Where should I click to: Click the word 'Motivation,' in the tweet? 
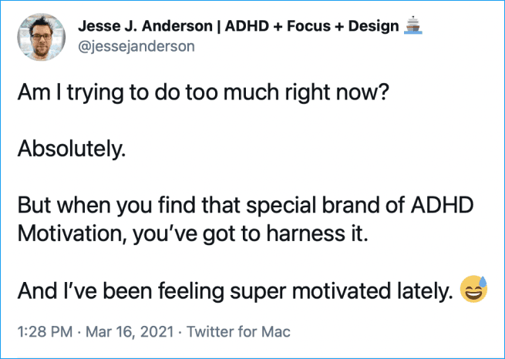(72, 233)
